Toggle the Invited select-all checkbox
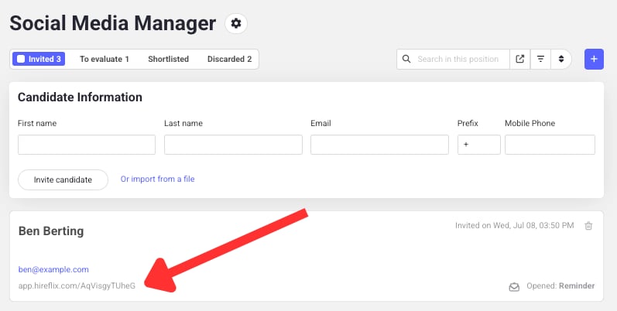This screenshot has height=311, width=617. click(x=21, y=59)
